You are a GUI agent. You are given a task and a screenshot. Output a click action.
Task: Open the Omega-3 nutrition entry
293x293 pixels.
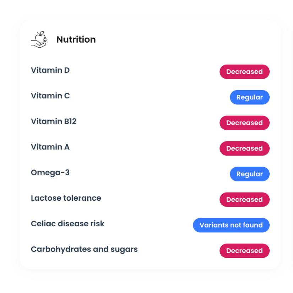pos(51,173)
